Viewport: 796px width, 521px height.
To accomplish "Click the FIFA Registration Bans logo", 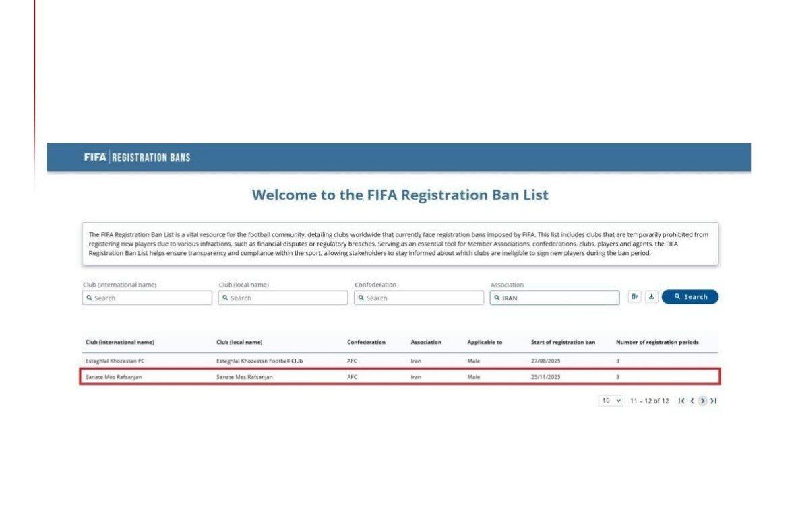I will click(137, 157).
